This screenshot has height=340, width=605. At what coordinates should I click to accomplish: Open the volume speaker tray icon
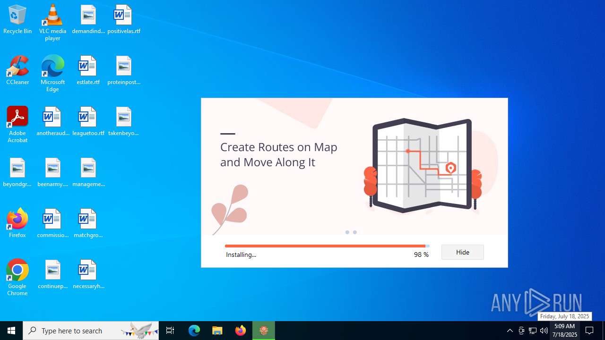(x=544, y=331)
